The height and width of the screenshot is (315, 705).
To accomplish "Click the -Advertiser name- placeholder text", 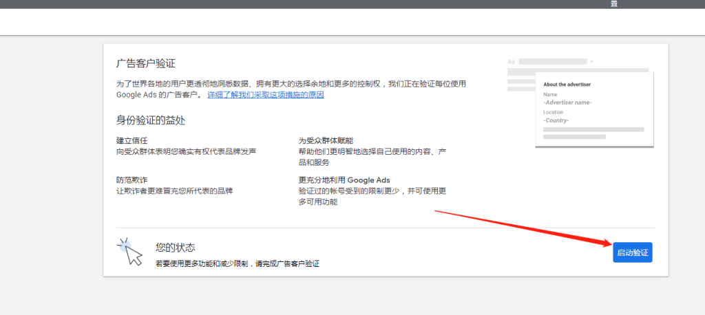I will pyautogui.click(x=567, y=102).
